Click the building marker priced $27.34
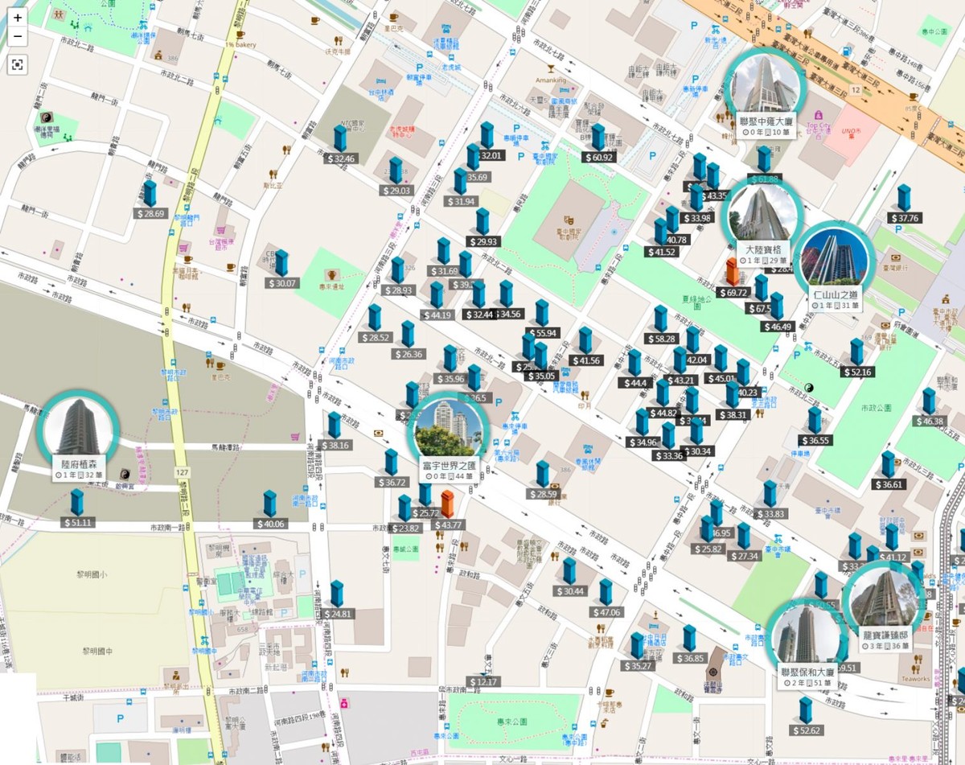 [743, 542]
